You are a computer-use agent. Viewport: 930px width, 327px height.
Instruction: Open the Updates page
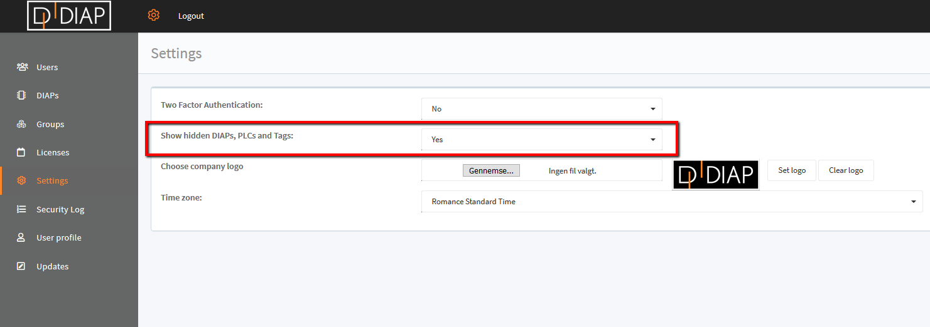pos(53,266)
